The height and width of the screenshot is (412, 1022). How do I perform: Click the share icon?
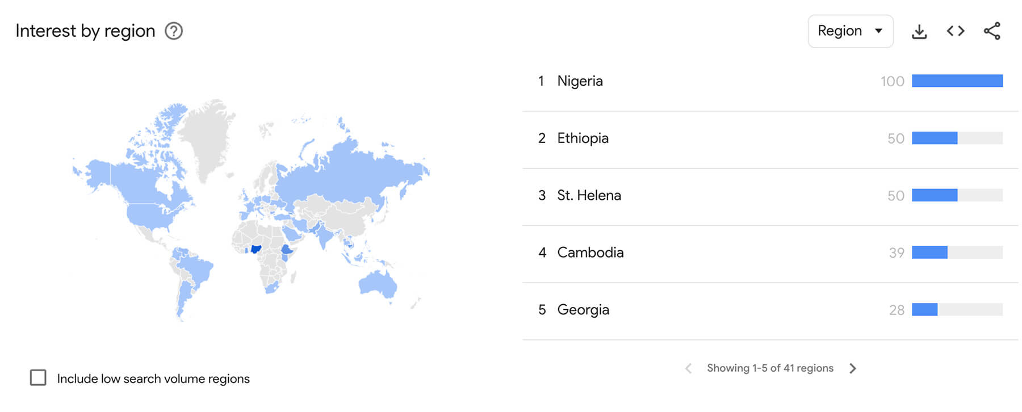coord(992,31)
